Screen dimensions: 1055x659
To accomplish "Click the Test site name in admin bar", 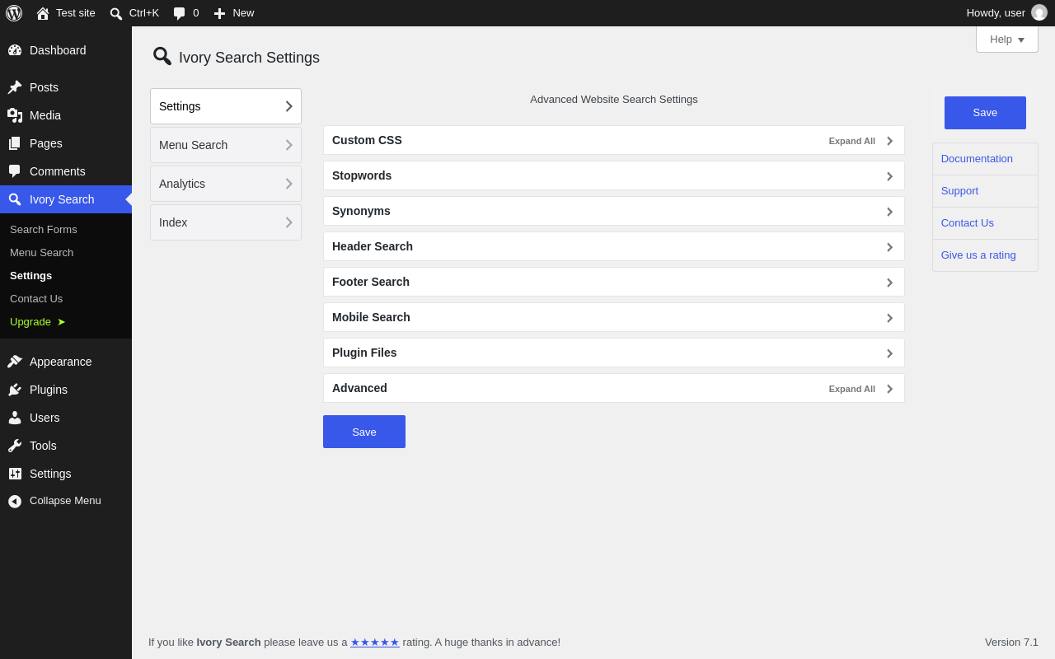I will [76, 13].
